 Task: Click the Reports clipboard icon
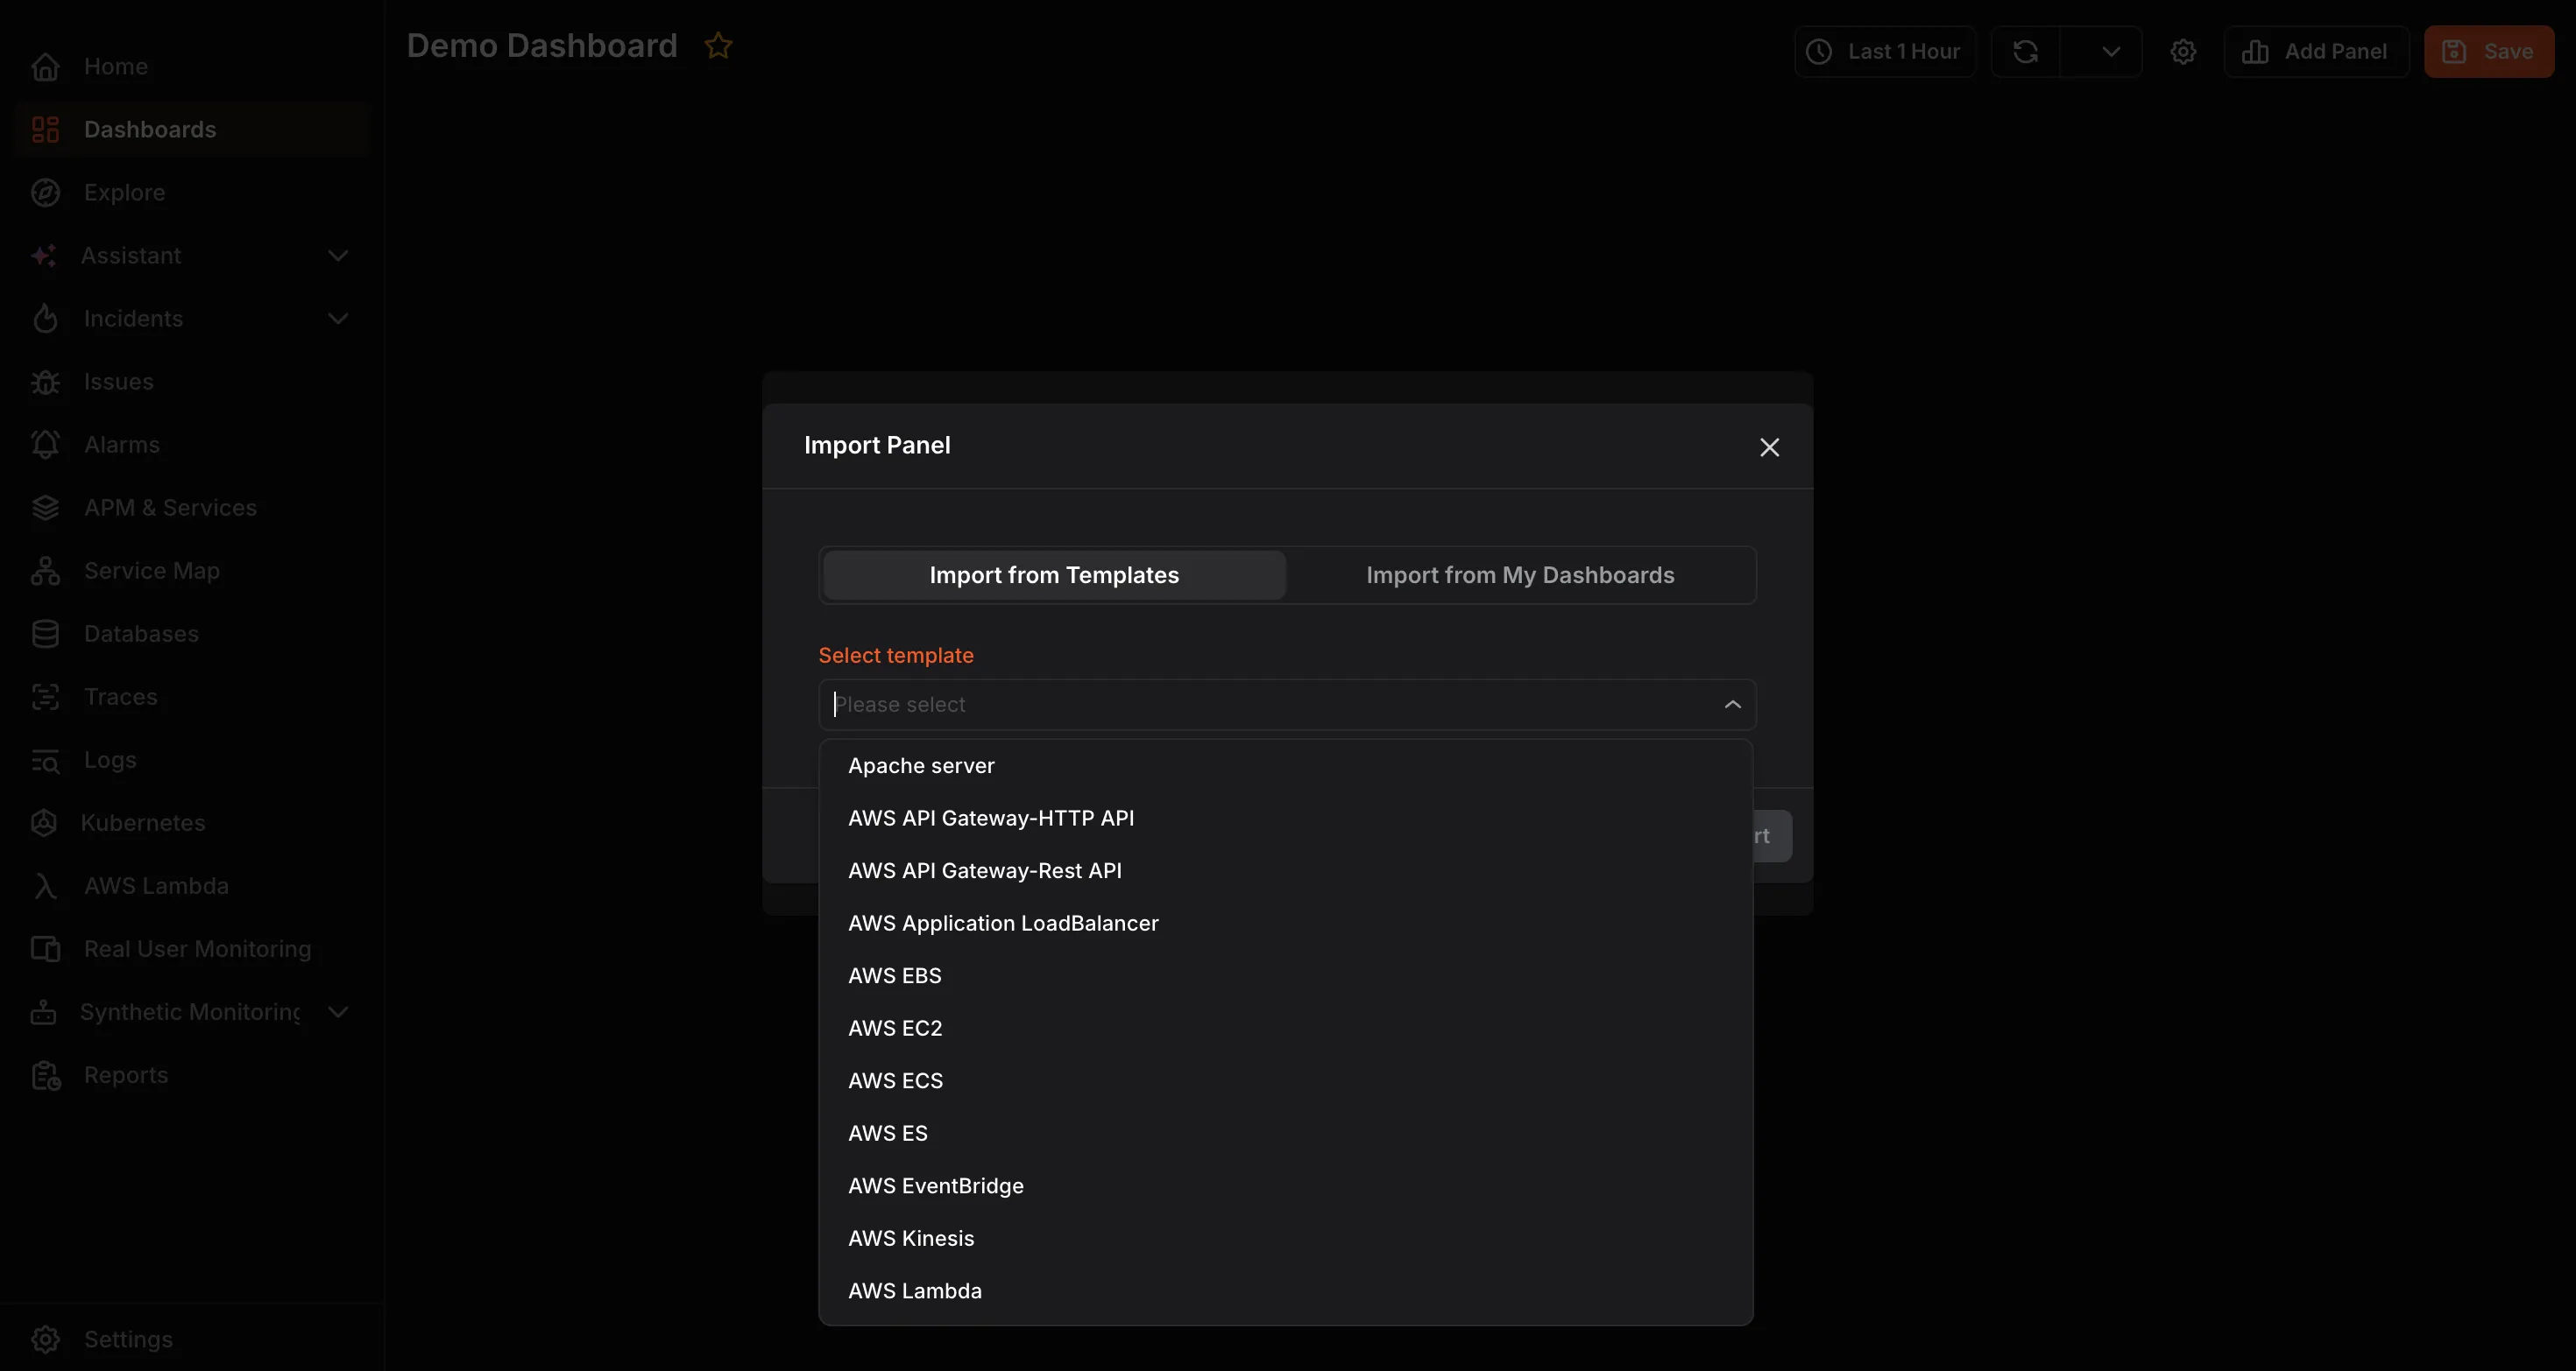coord(45,1075)
